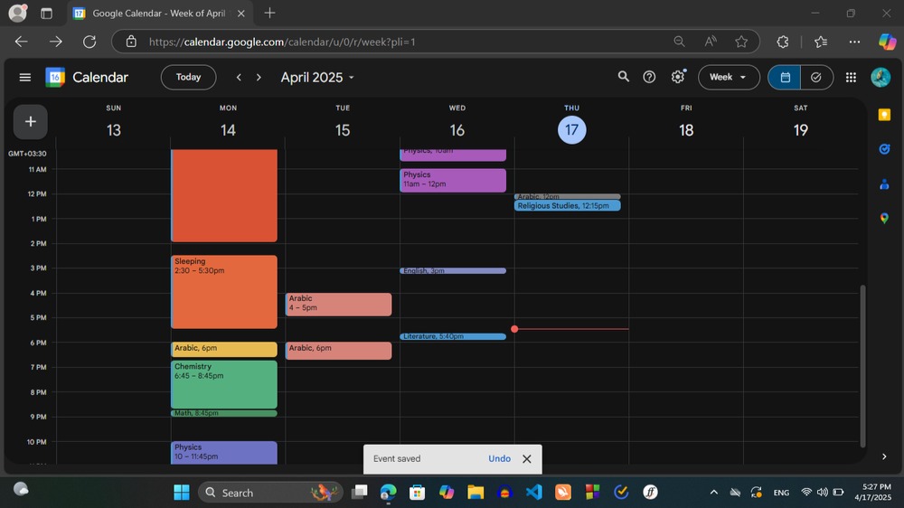Go to the previous week arrow

click(x=239, y=77)
